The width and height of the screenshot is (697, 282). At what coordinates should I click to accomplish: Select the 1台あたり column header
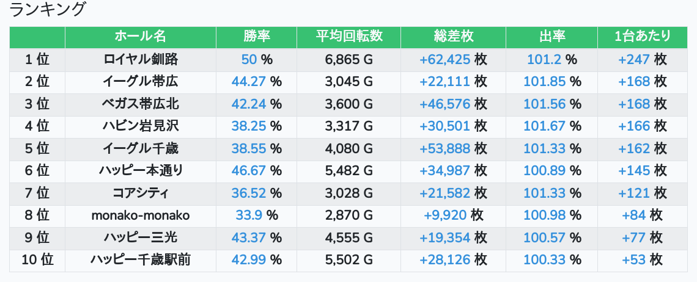642,37
